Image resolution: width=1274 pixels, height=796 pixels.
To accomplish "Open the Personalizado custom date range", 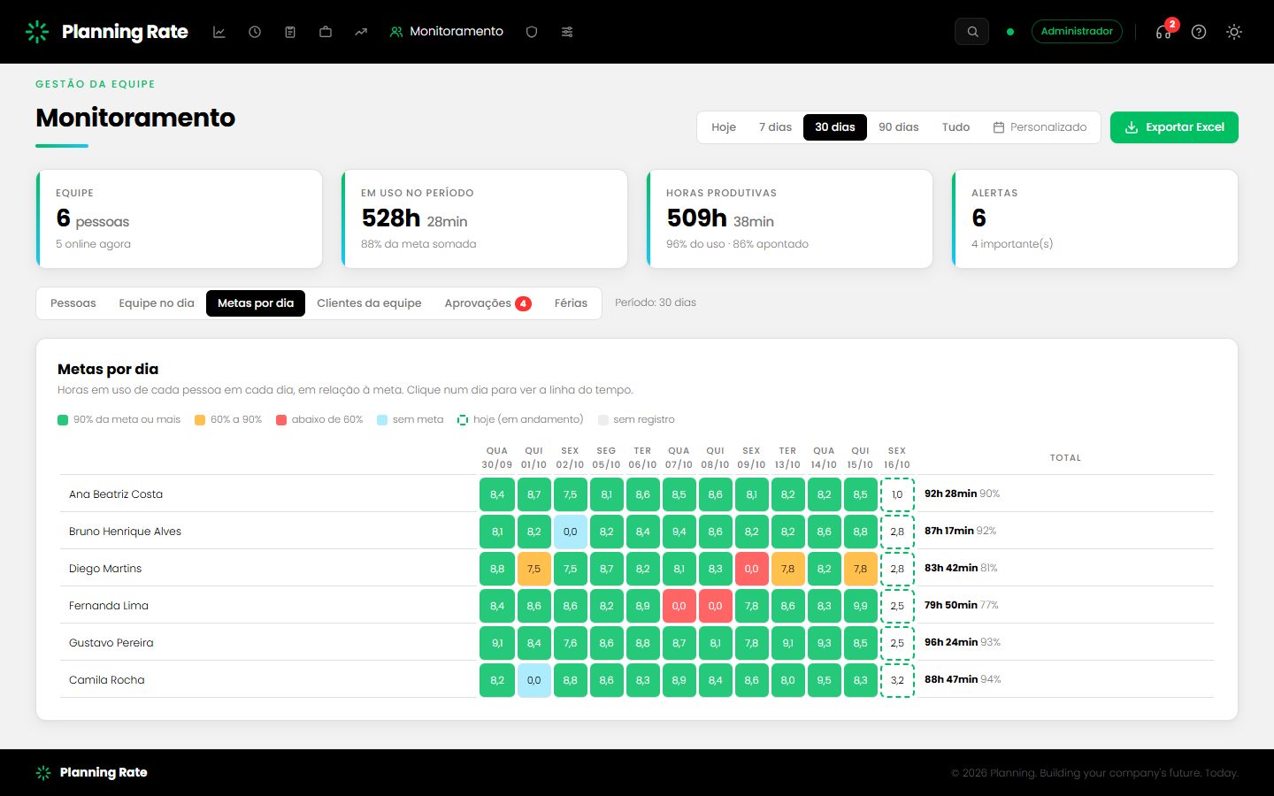I will pos(1040,127).
